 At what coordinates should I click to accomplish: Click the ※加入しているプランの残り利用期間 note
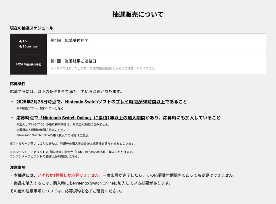pos(63,124)
